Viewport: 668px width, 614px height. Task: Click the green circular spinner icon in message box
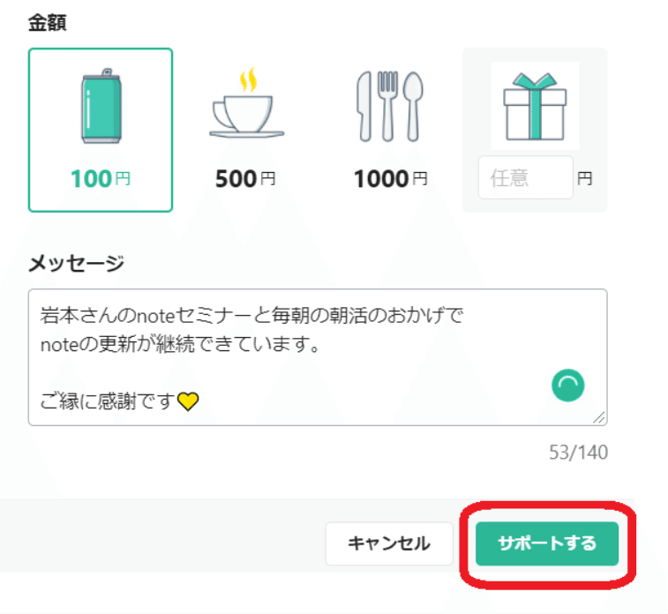568,386
